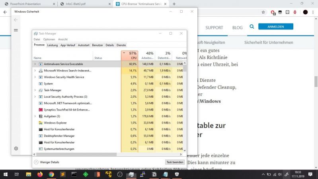Open Firefox from the taskbar
The width and height of the screenshot is (318, 179).
click(40, 174)
